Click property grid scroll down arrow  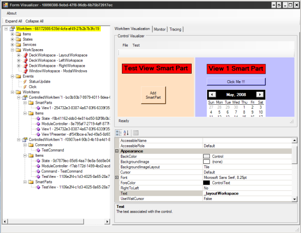click(294, 199)
